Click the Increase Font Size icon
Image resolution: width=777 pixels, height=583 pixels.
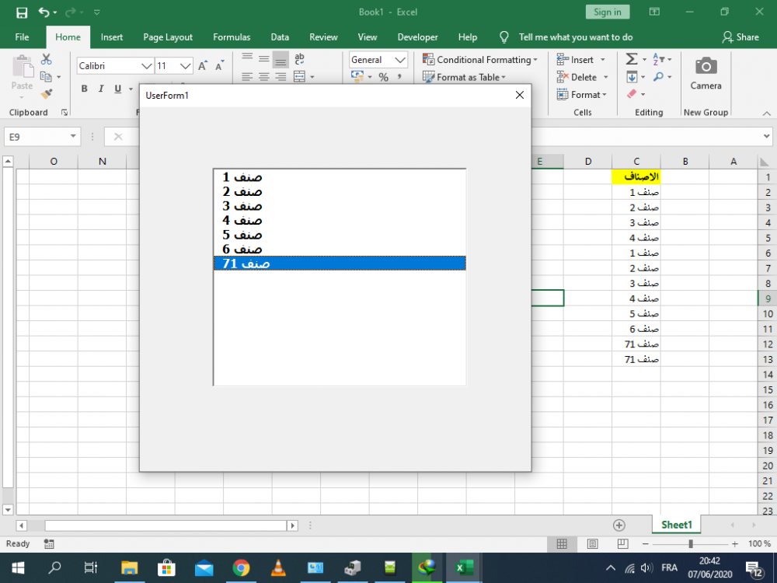[x=203, y=66]
